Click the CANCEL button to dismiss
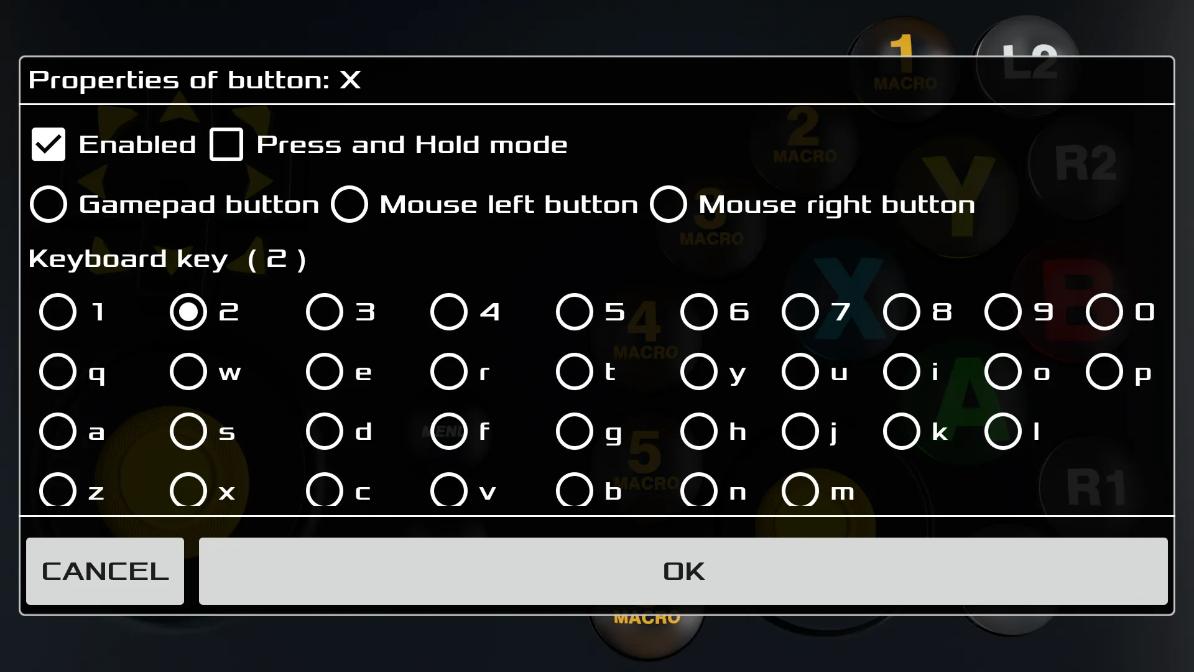 coord(105,571)
